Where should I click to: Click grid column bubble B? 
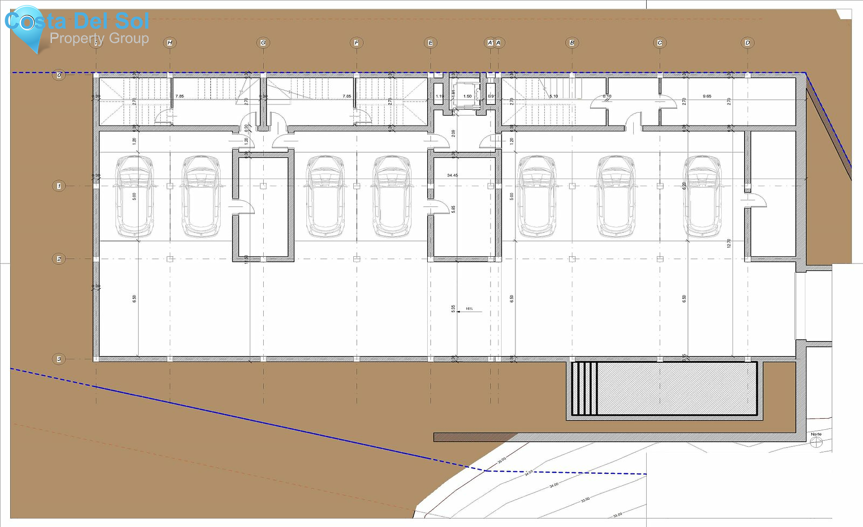pyautogui.click(x=572, y=43)
